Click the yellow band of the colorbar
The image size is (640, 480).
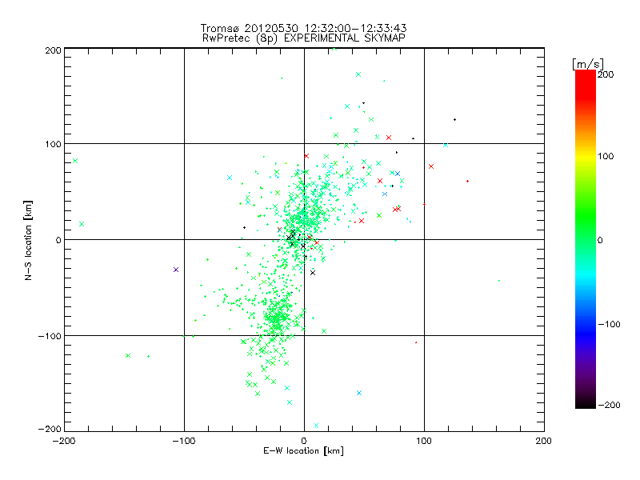(586, 157)
